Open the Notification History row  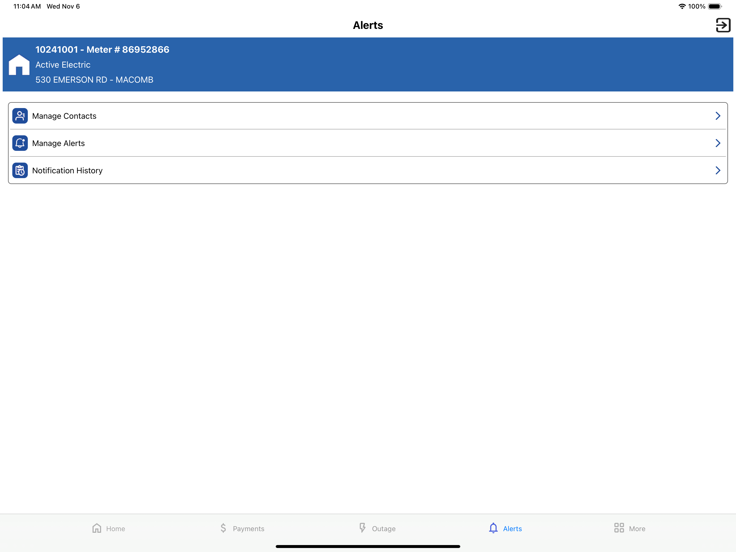pos(368,170)
